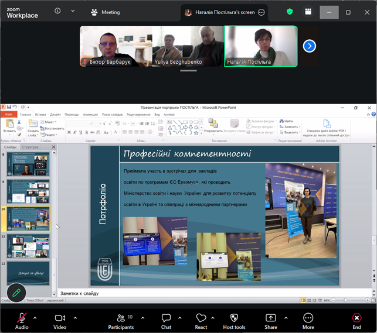Toggle camera with Video button

60,321
